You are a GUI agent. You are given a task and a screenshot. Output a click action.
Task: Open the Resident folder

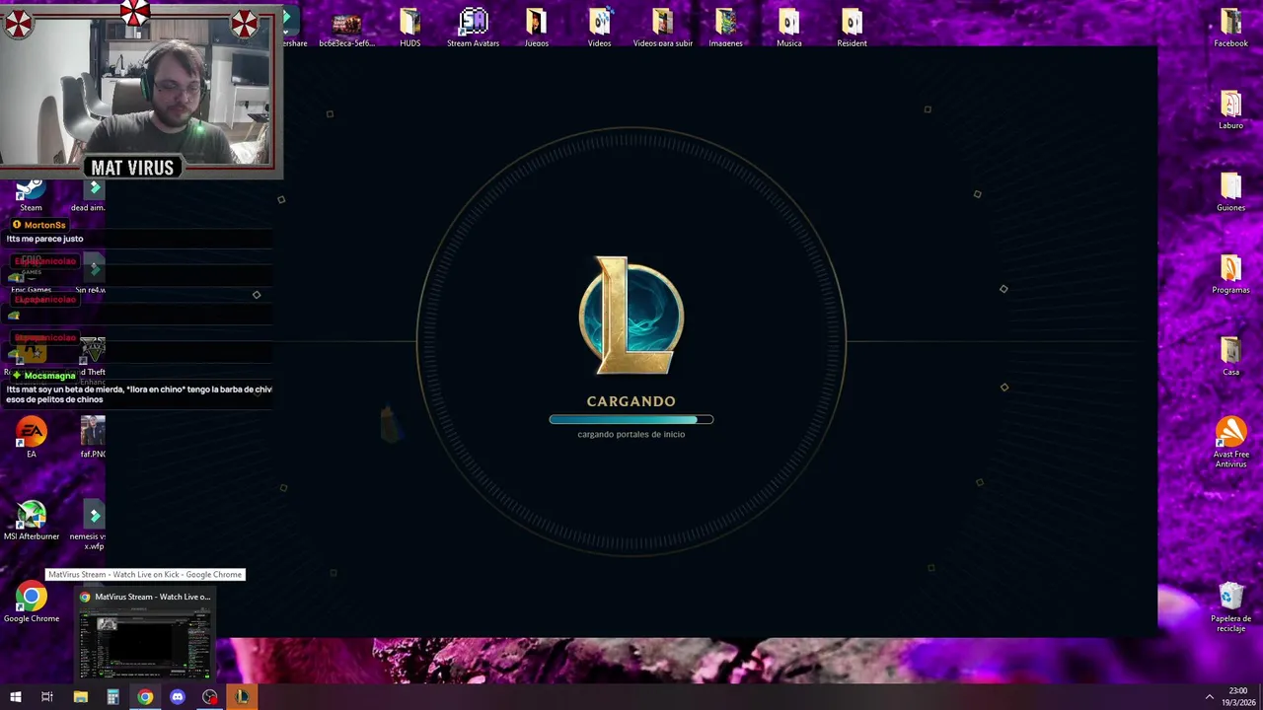coord(852,27)
